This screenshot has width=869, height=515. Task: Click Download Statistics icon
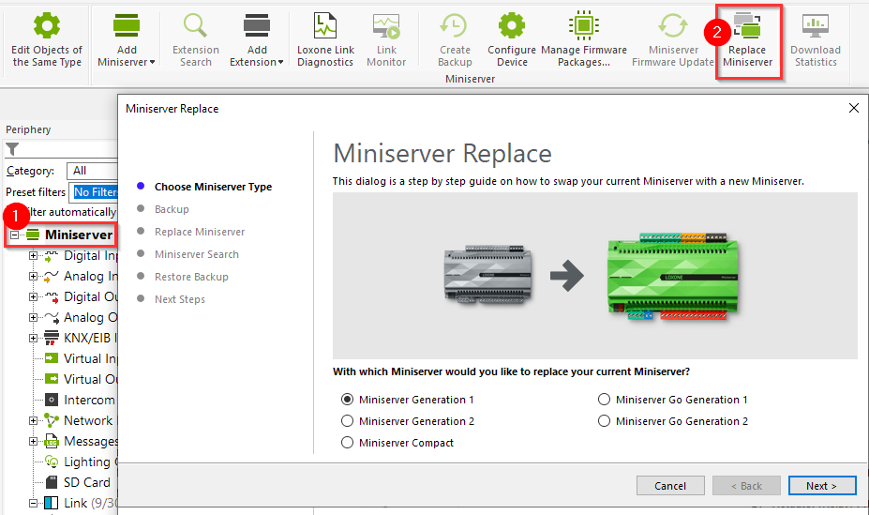[816, 26]
